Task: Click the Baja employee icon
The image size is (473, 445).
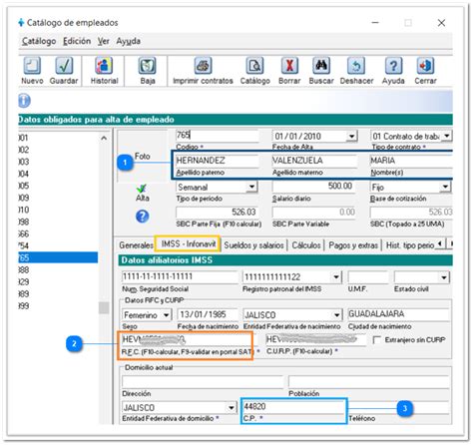Action: coord(147,66)
